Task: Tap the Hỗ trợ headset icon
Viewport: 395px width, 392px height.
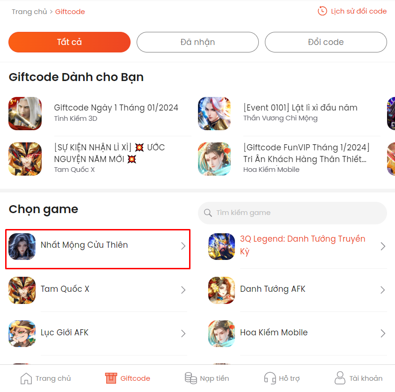Action: coord(270,378)
